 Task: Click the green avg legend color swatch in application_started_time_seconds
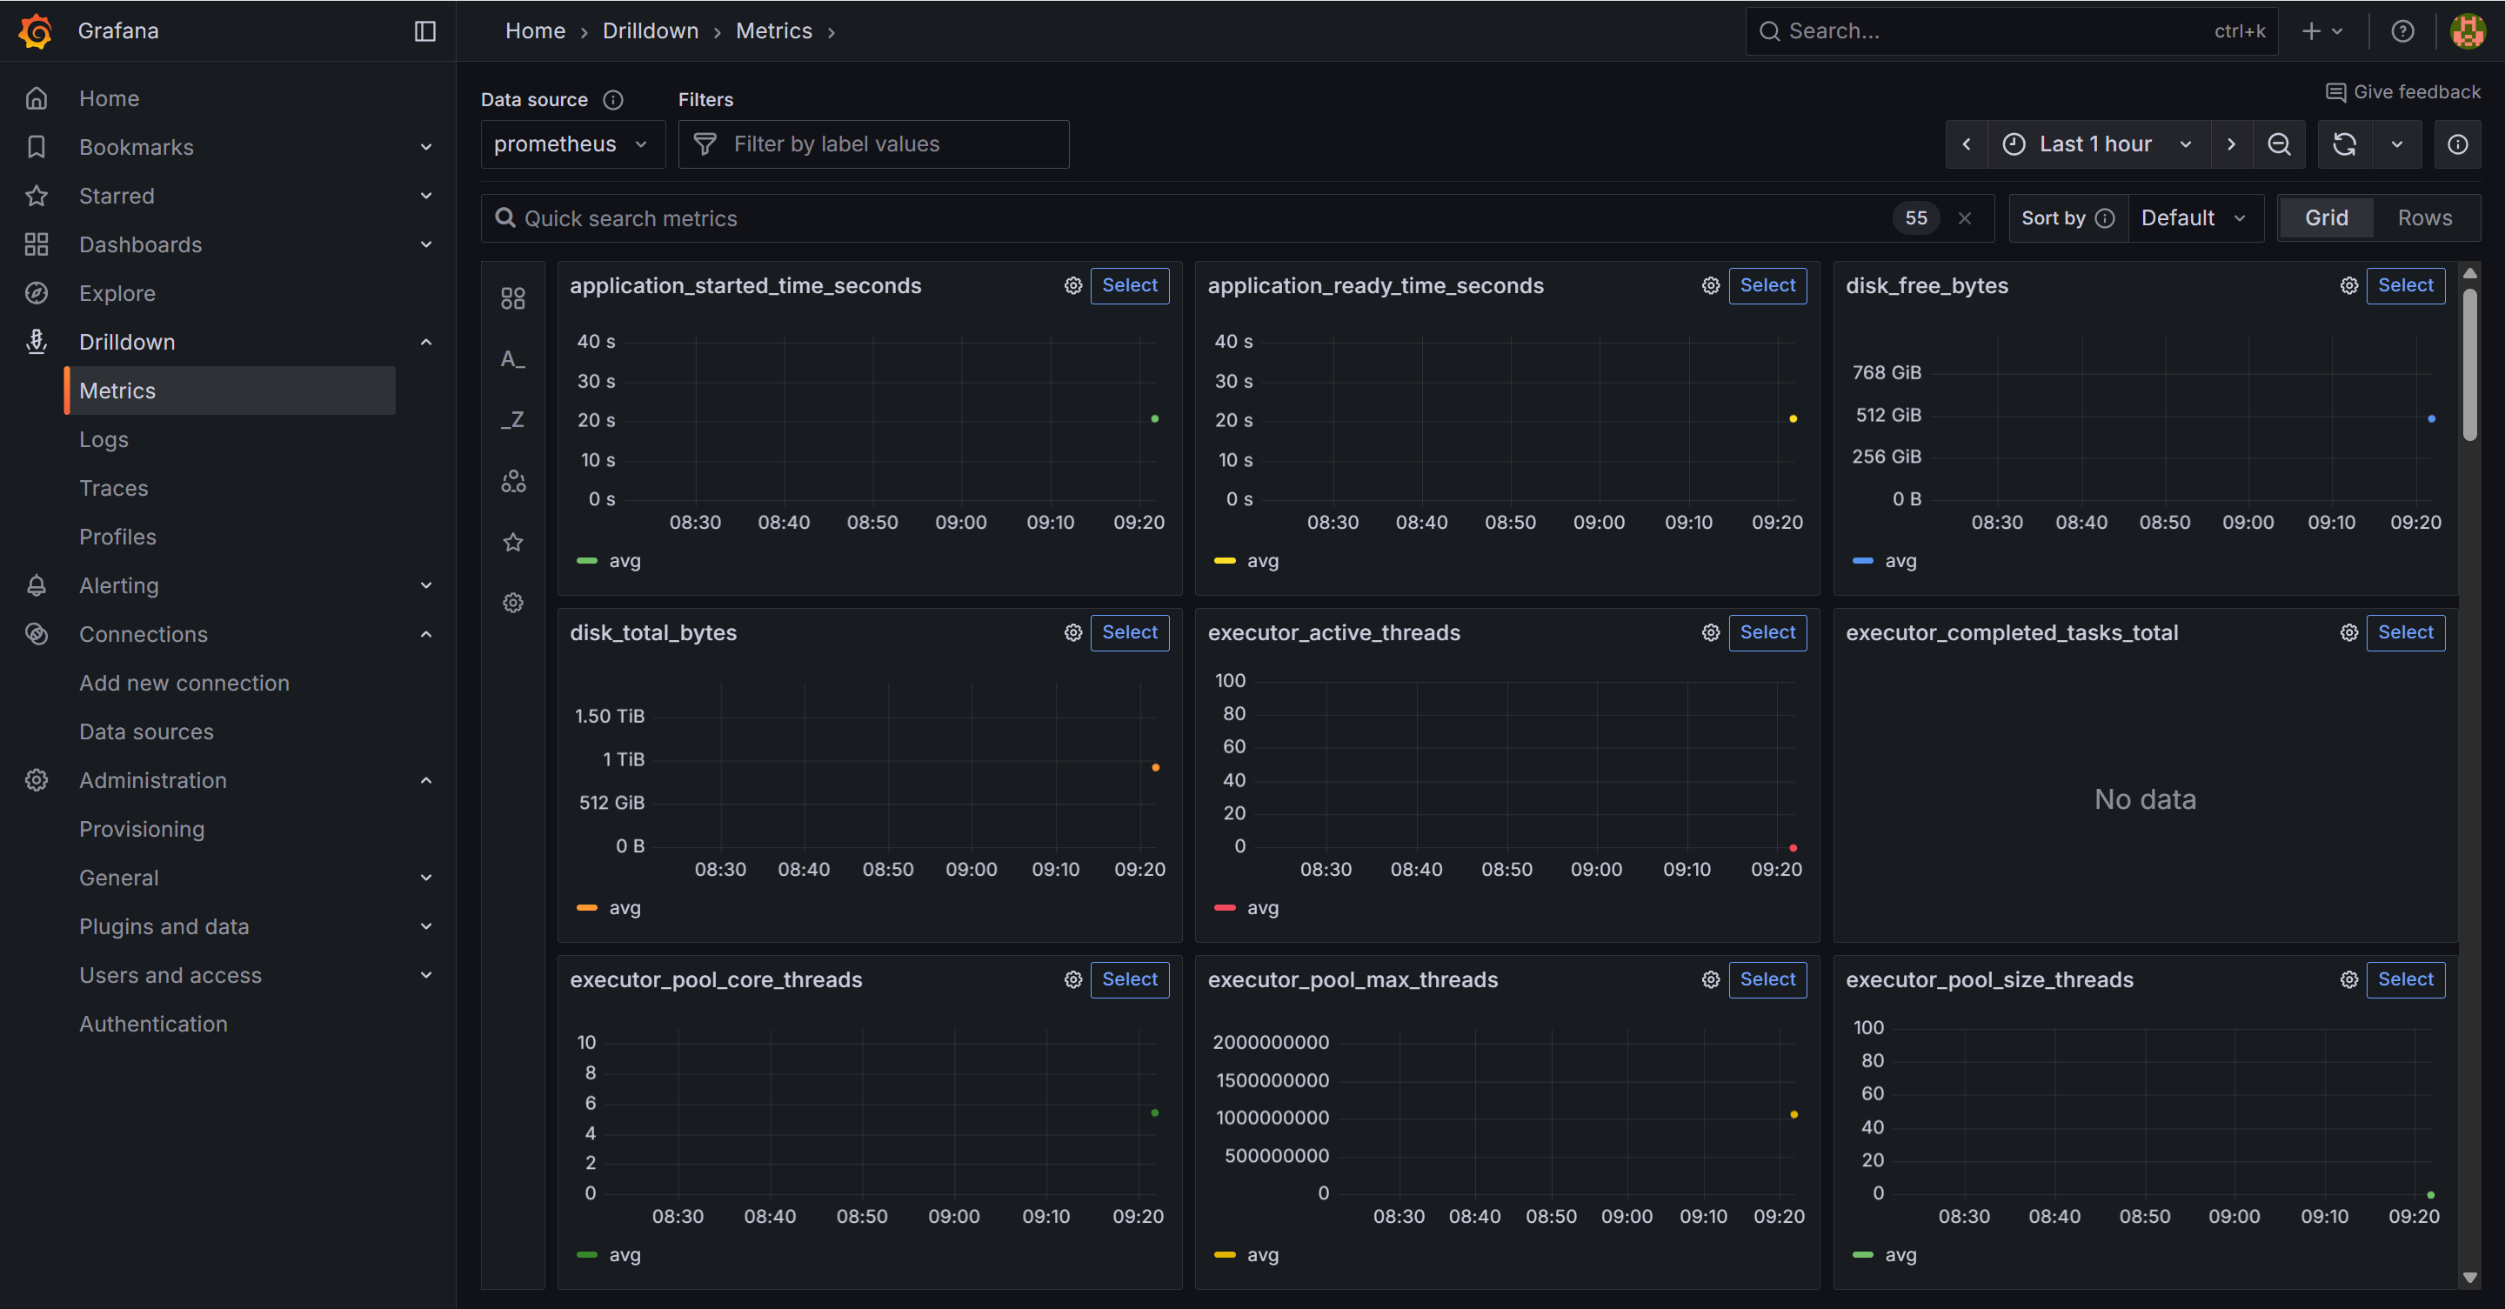click(x=586, y=561)
